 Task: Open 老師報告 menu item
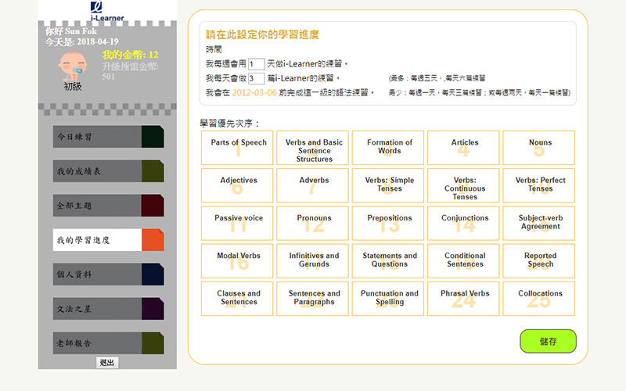tap(108, 343)
